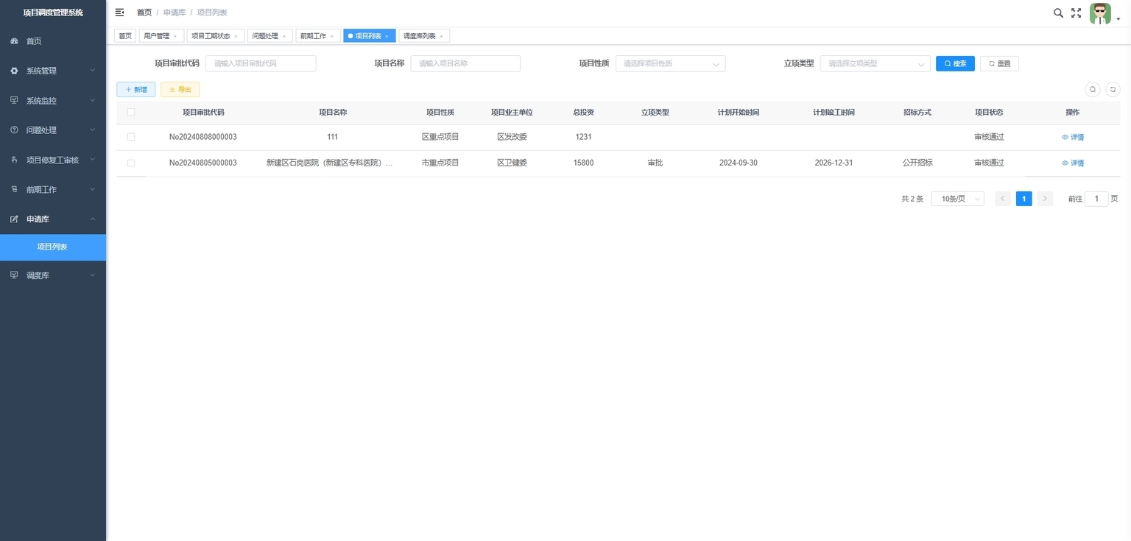This screenshot has height=541, width=1131.
Task: Toggle fullscreen mode icon in the header
Action: [1076, 13]
